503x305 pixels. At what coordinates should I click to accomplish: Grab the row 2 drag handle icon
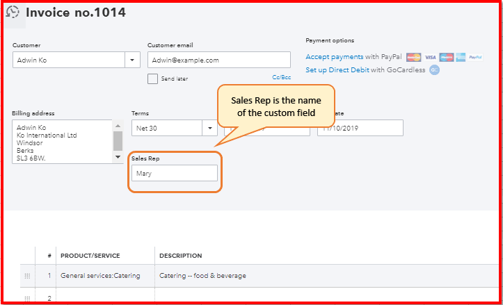(27, 298)
